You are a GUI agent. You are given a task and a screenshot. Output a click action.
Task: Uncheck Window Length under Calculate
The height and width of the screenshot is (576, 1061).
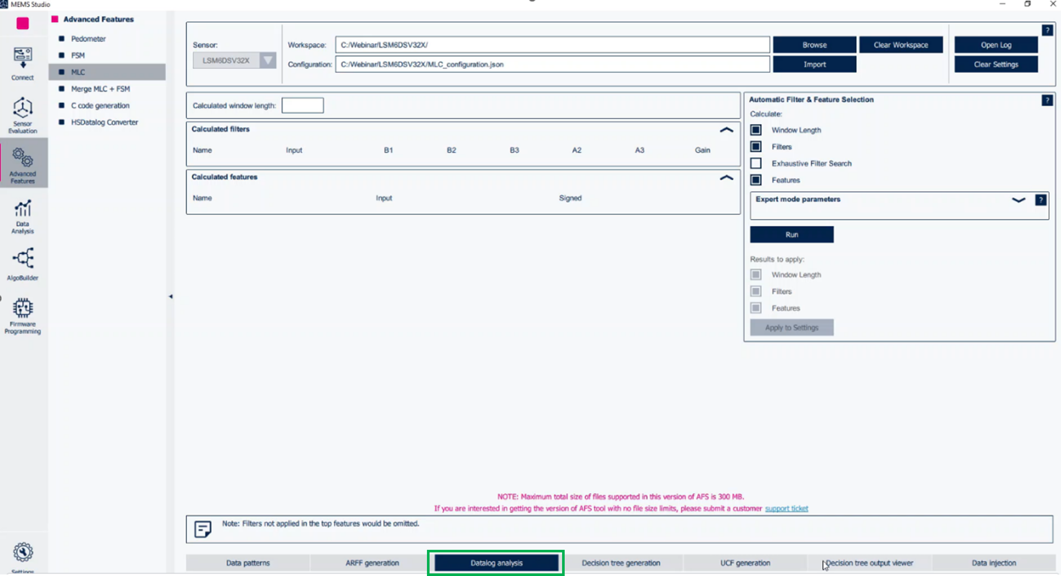point(756,130)
